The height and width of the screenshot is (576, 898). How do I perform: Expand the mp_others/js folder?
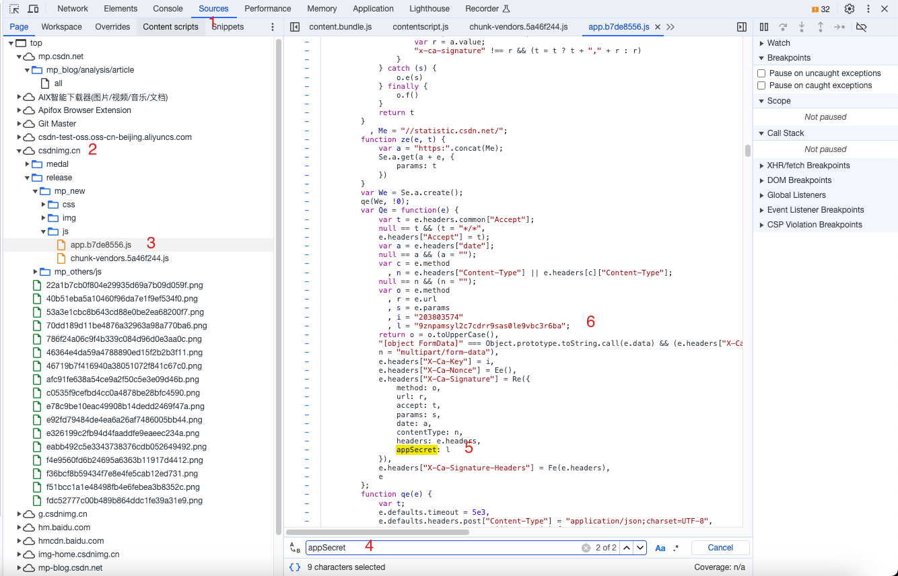36,272
